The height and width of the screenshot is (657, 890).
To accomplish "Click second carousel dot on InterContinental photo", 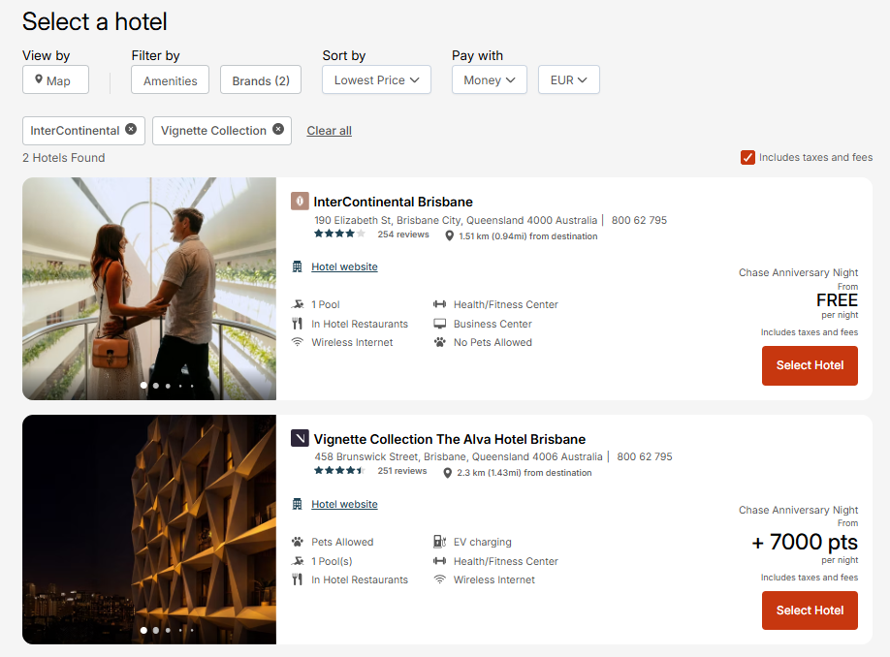I will [155, 386].
